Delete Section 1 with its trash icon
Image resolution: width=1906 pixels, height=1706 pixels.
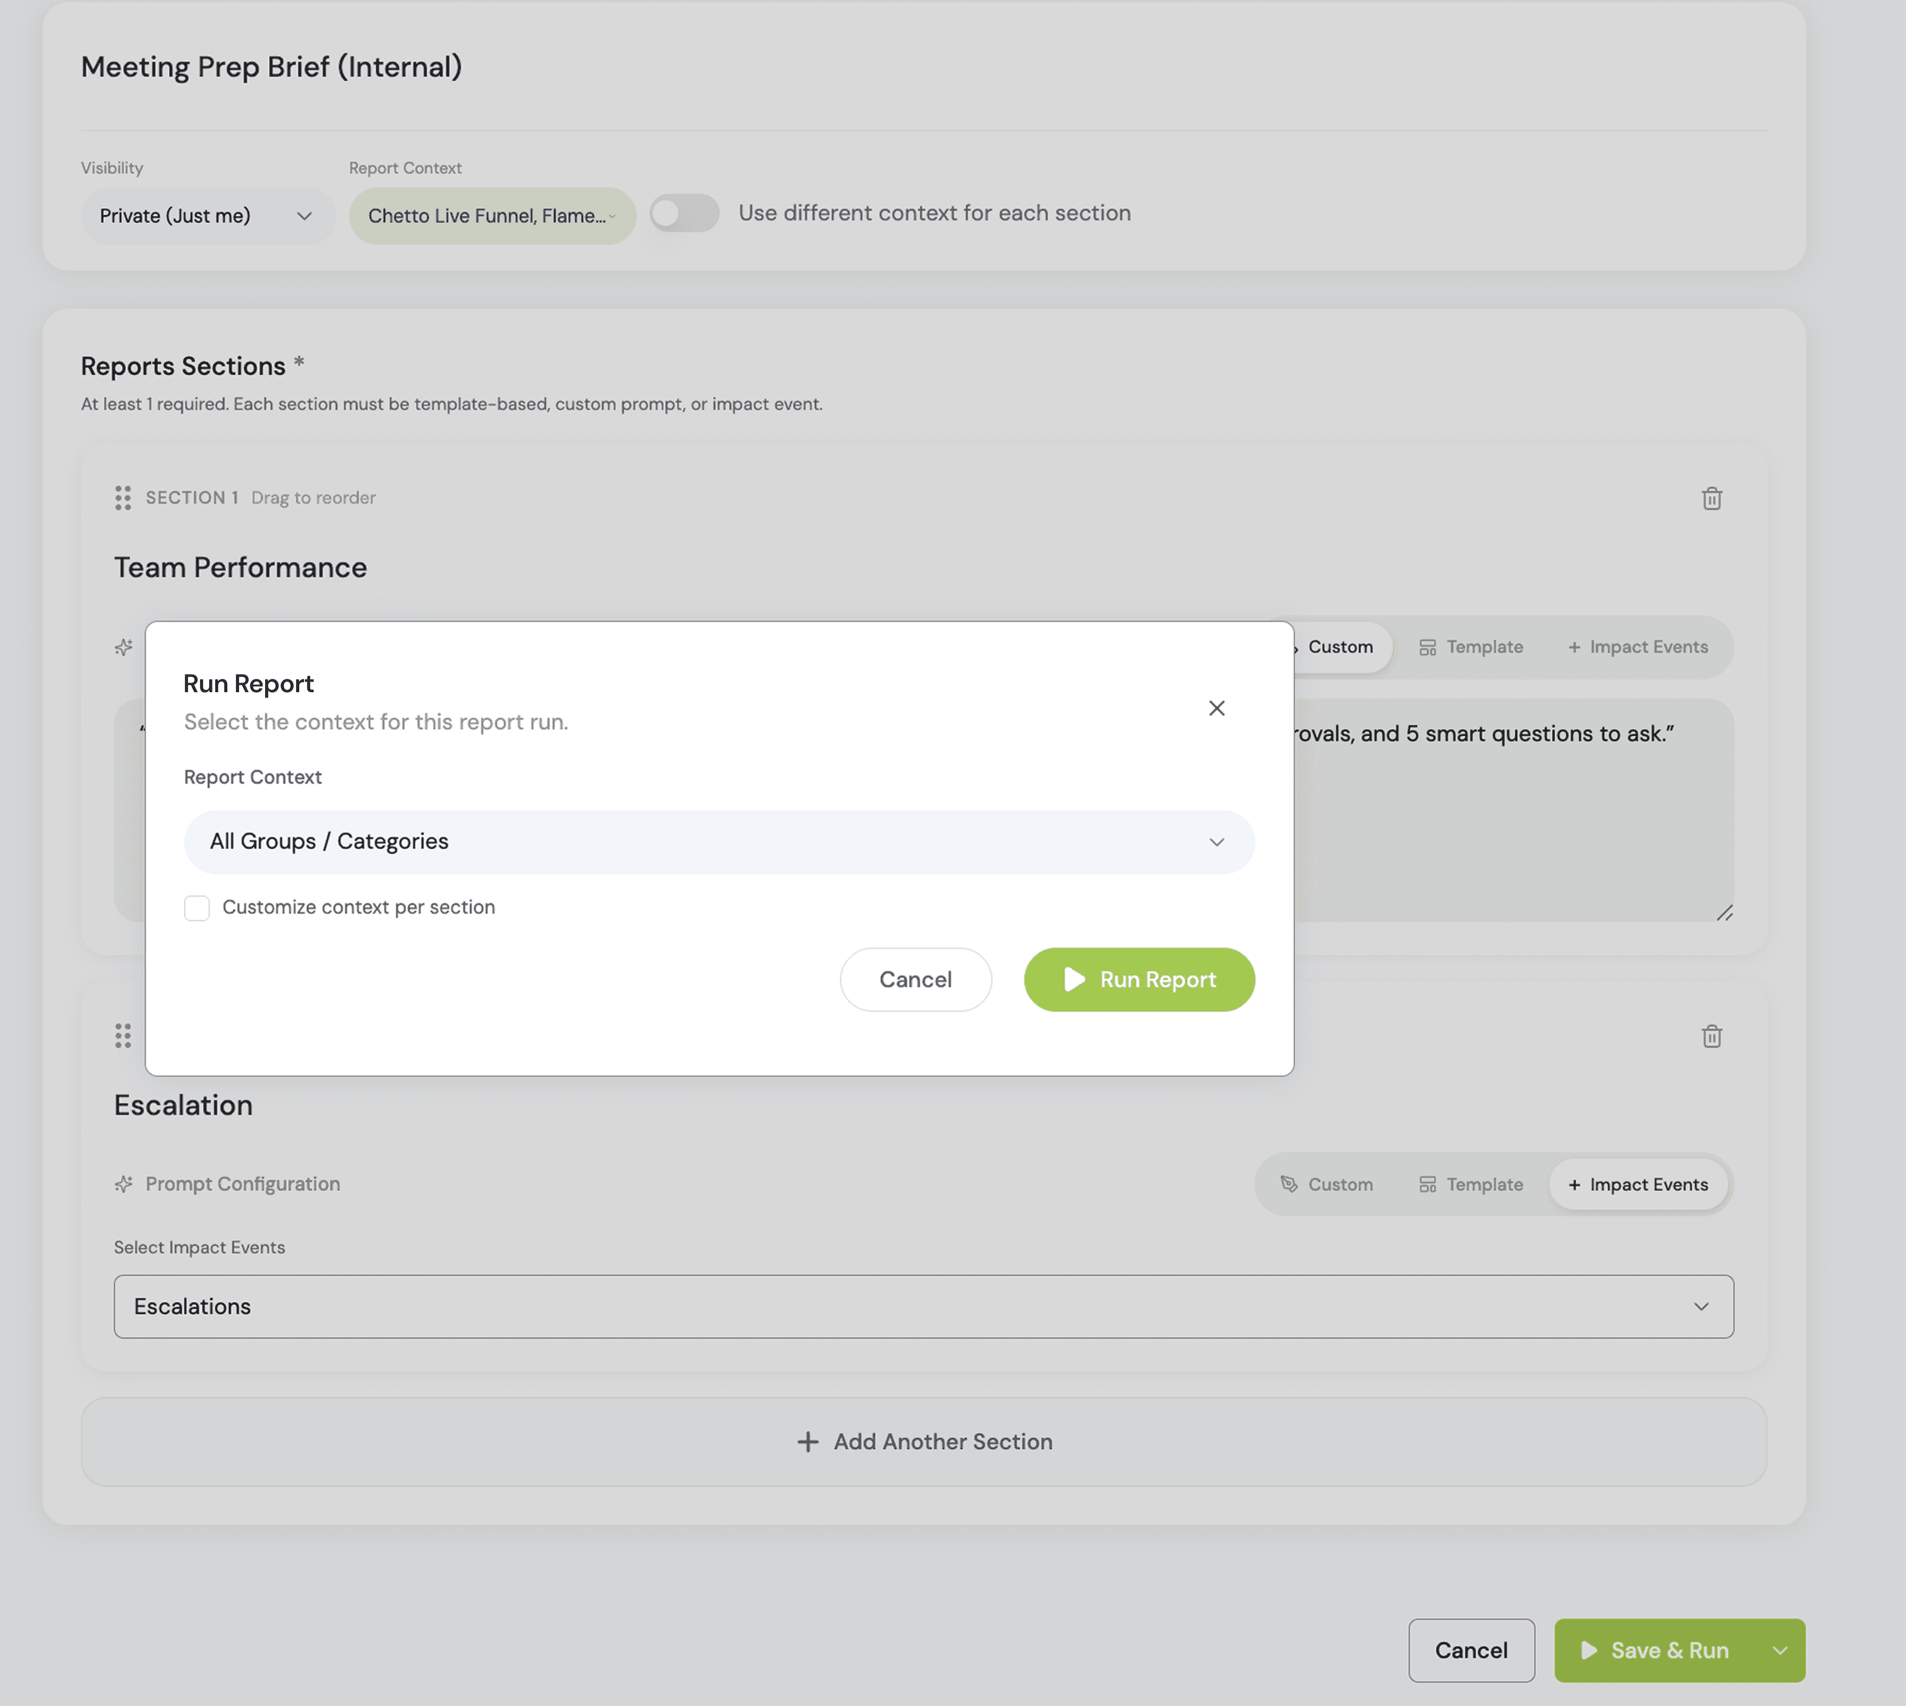pyautogui.click(x=1711, y=499)
